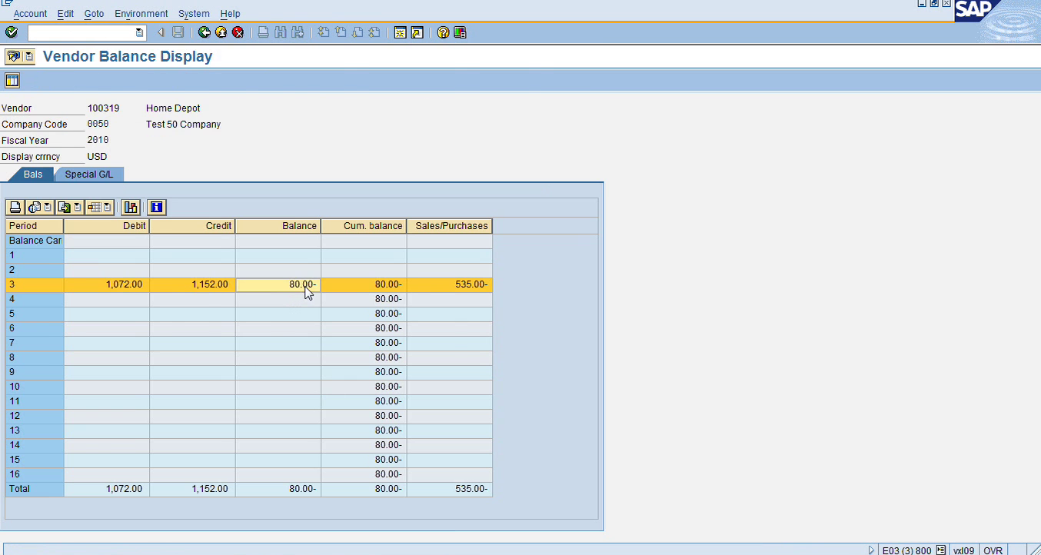Expand the status bar triangle arrow
Screen dimensions: 1041x555
(871, 550)
